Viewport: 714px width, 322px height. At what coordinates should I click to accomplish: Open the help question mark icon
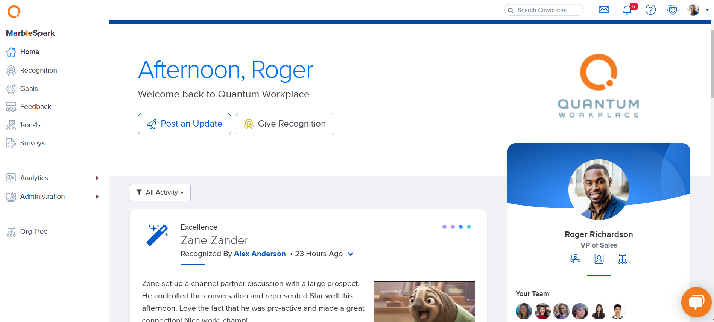tap(650, 10)
